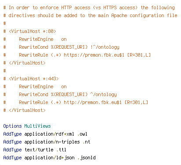The height and width of the screenshot is (165, 181).
Task: Click the '!^/ontology' rewrite condition pattern
Action: point(105,47)
